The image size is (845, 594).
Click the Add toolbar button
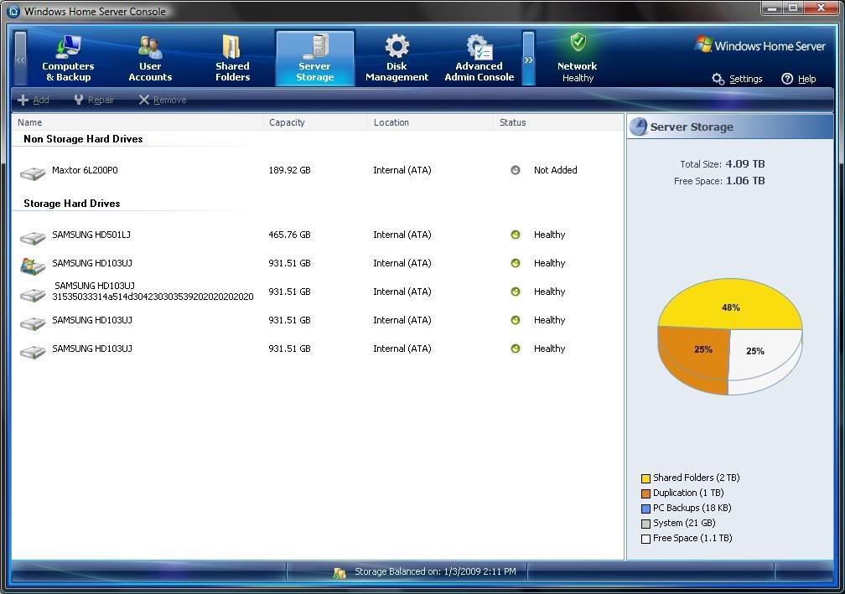click(34, 100)
